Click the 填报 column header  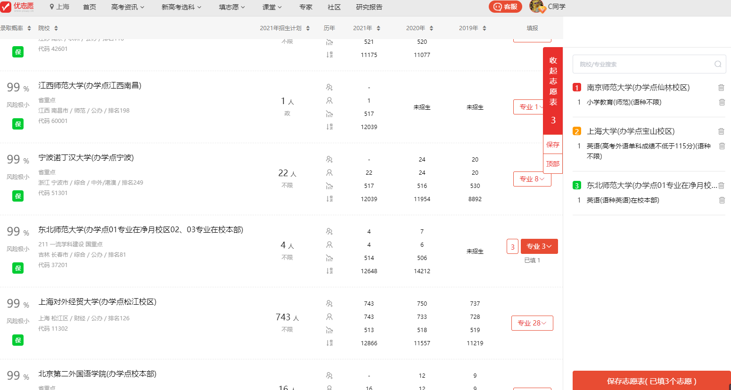[532, 28]
